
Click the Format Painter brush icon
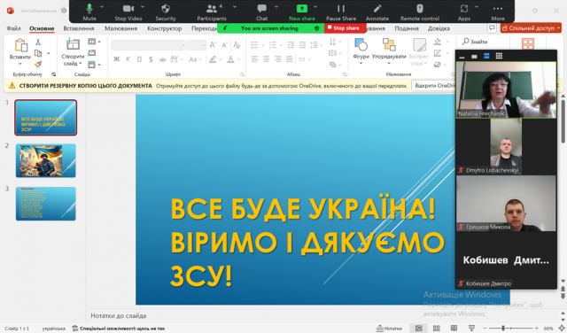38,65
